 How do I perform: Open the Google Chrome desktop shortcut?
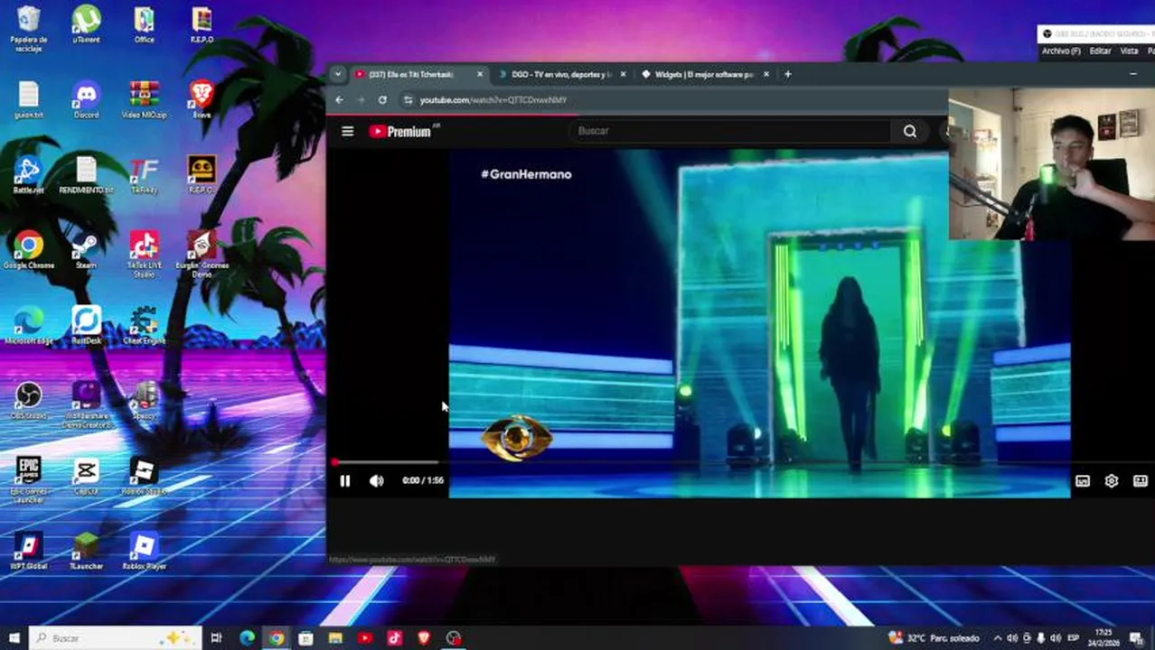[x=29, y=250]
